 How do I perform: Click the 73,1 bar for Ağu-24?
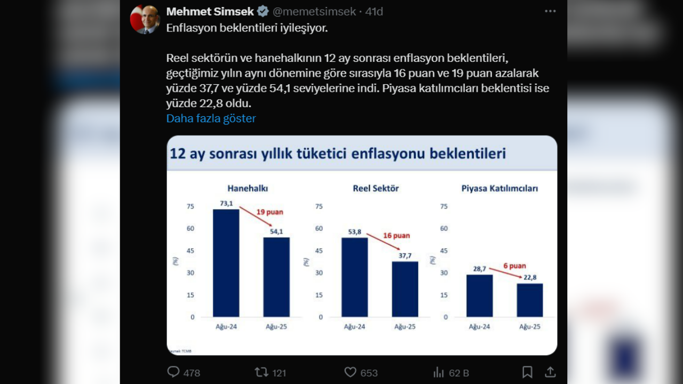coord(225,261)
